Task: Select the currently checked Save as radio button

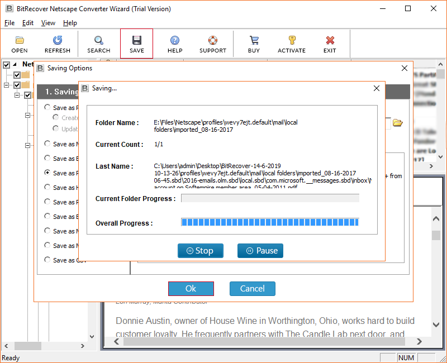Action: coord(47,173)
